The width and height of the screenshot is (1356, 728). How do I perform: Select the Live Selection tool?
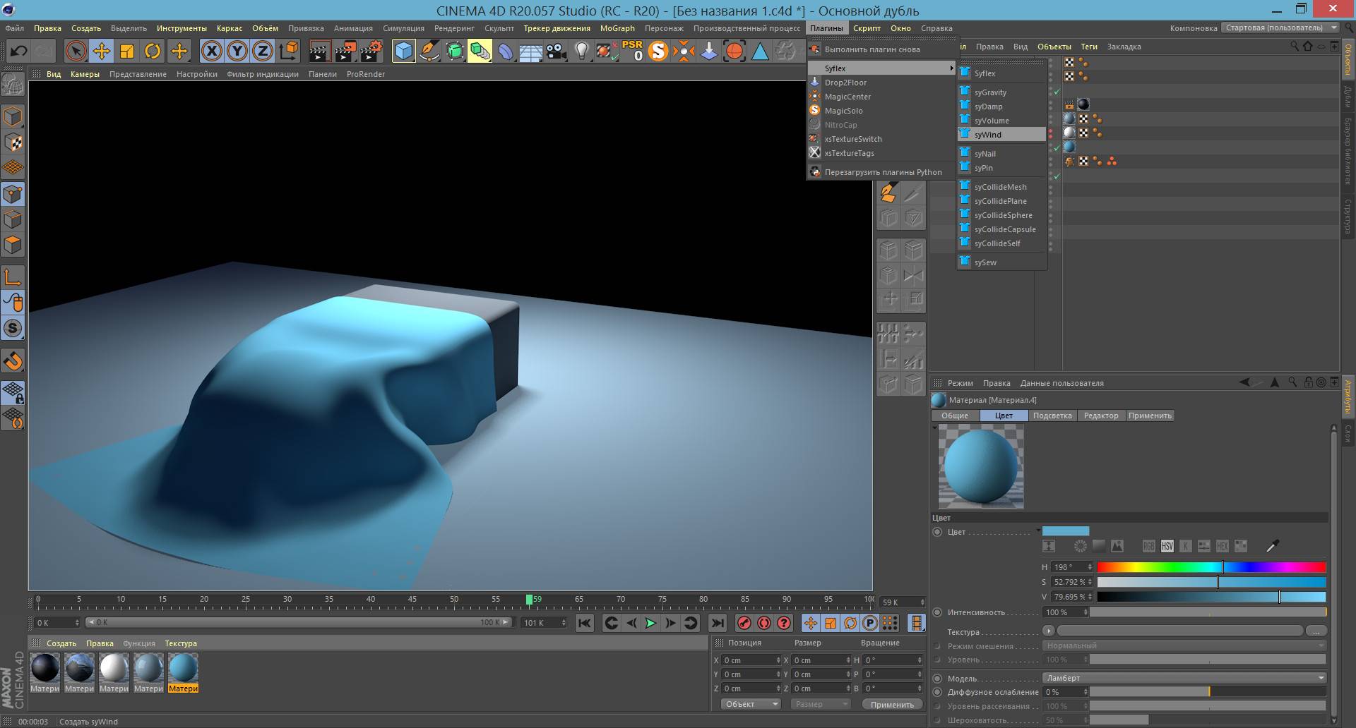76,51
